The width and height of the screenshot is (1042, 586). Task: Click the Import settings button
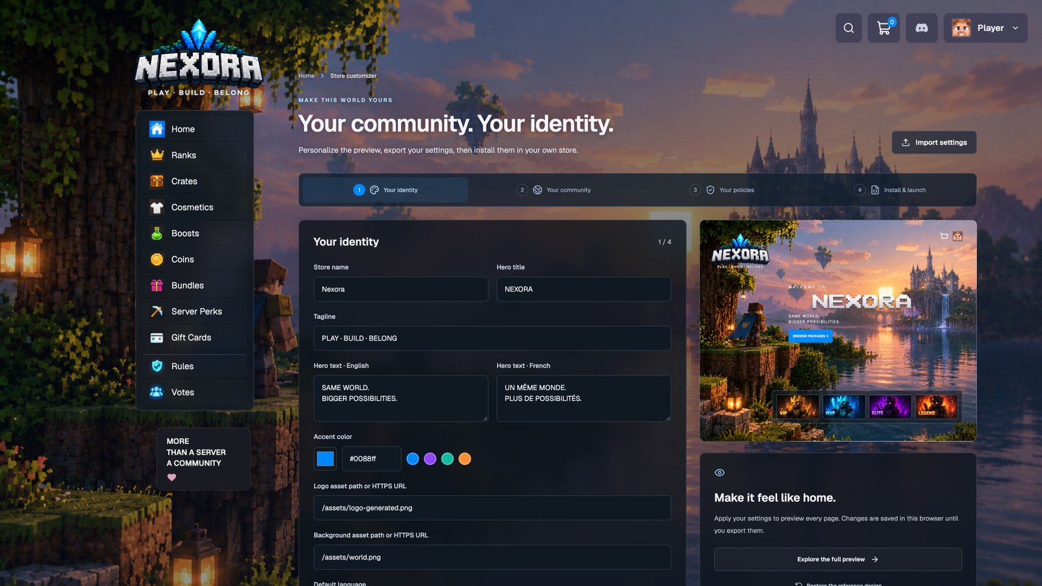[934, 143]
